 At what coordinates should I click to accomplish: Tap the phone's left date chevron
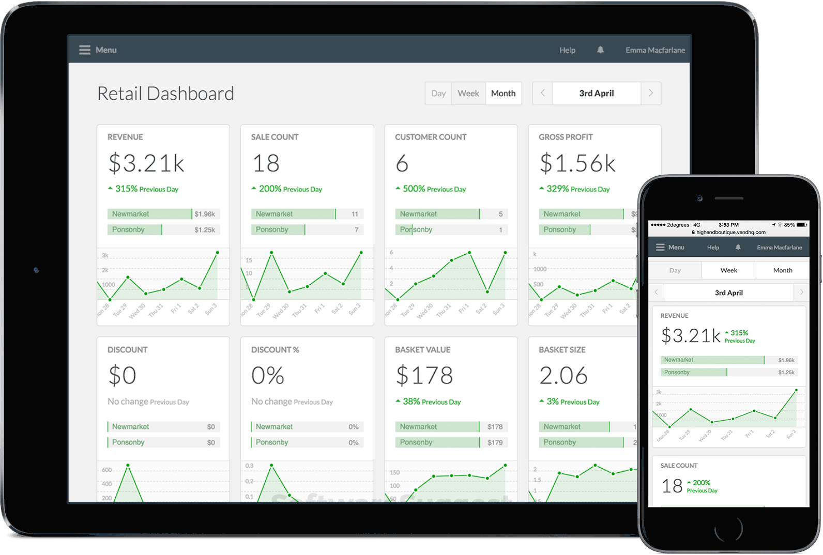tap(657, 292)
